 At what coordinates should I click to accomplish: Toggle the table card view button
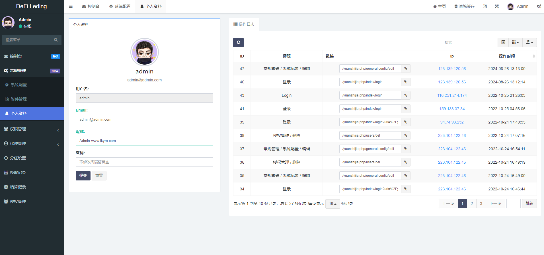click(503, 42)
